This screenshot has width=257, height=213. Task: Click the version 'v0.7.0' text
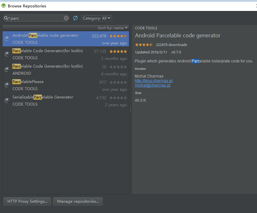[x=176, y=52]
